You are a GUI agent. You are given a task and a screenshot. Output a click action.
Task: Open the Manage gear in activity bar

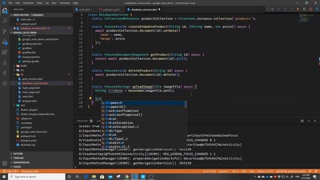[4, 163]
